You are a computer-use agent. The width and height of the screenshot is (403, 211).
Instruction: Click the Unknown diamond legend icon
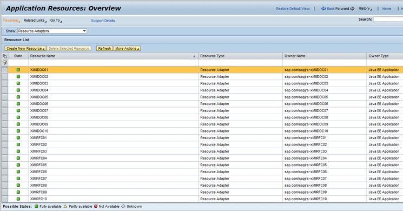click(x=123, y=206)
